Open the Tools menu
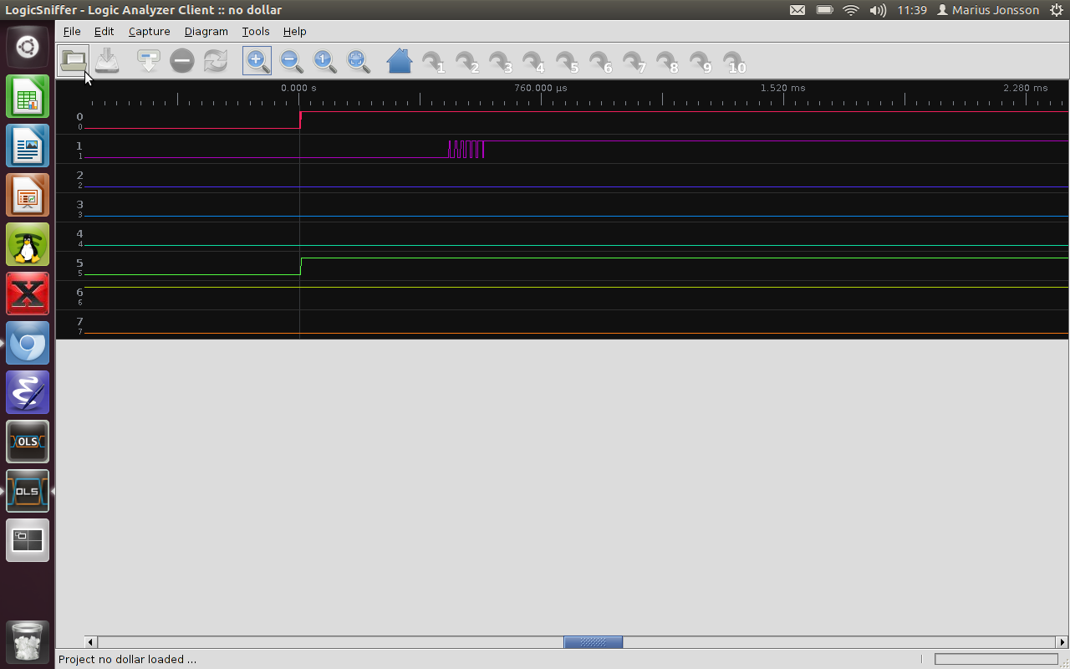The height and width of the screenshot is (669, 1070). coord(256,31)
